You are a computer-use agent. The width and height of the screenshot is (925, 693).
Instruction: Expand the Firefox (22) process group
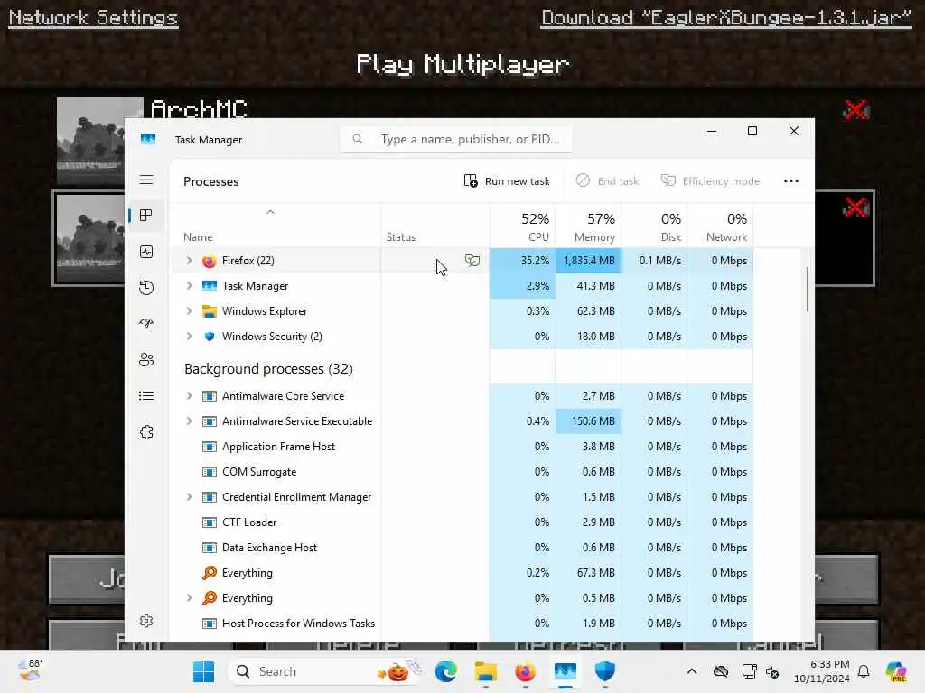[x=189, y=260]
